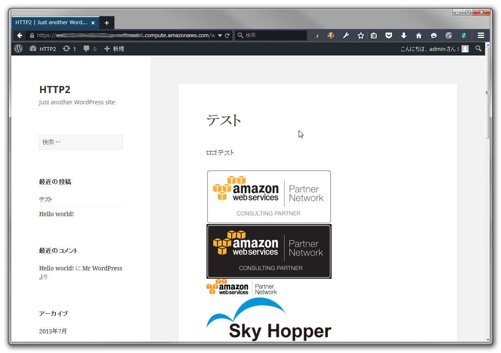501x353 pixels.
Task: Click the Mr WordPress commenter link
Action: click(102, 268)
